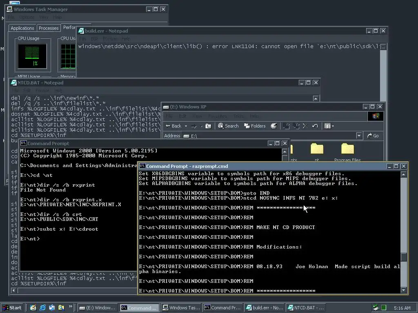
Task: Click scroll up arrow in NTCD.BAT Notepad
Action: 316,99
